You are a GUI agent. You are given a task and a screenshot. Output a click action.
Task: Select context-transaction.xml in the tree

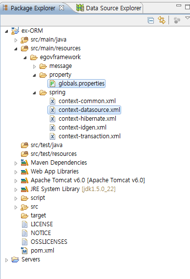click(89, 136)
